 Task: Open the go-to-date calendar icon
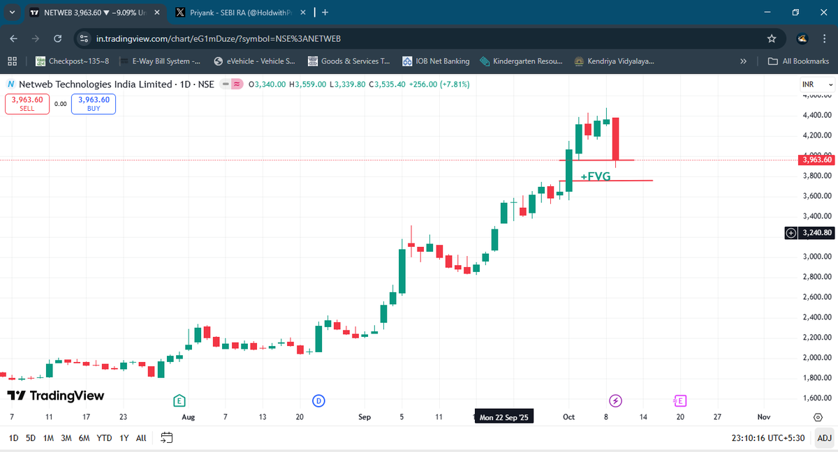pos(167,438)
